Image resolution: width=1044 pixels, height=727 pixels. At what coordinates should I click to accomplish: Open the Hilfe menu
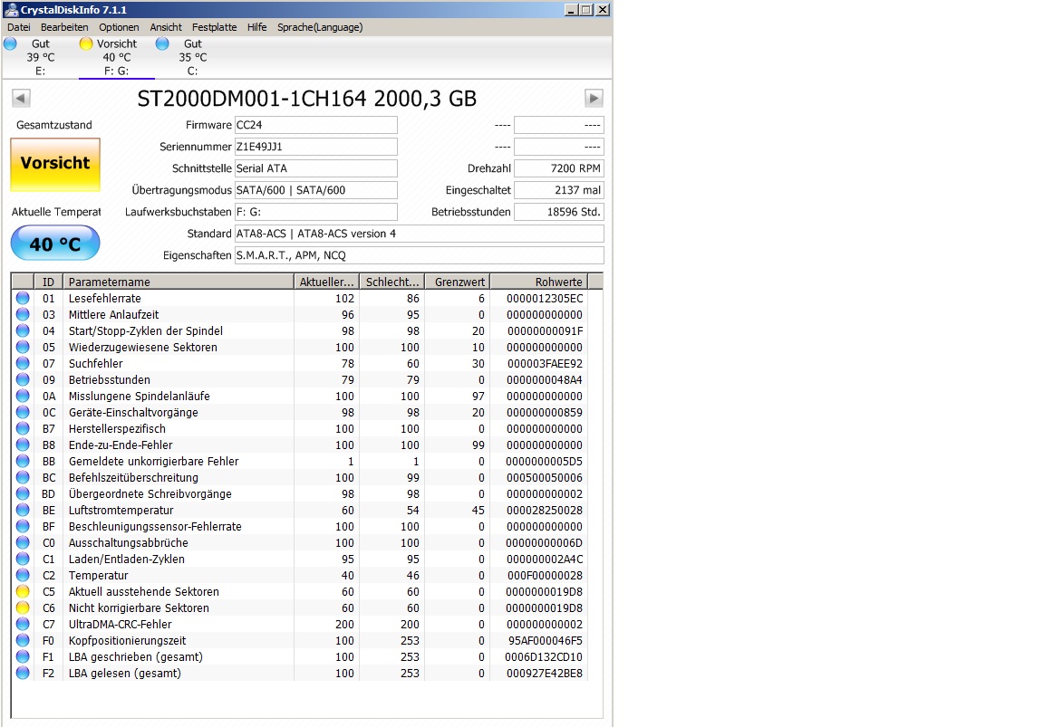(257, 27)
